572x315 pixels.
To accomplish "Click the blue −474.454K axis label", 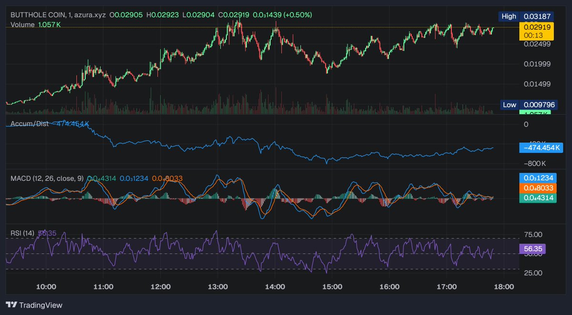I will point(541,148).
